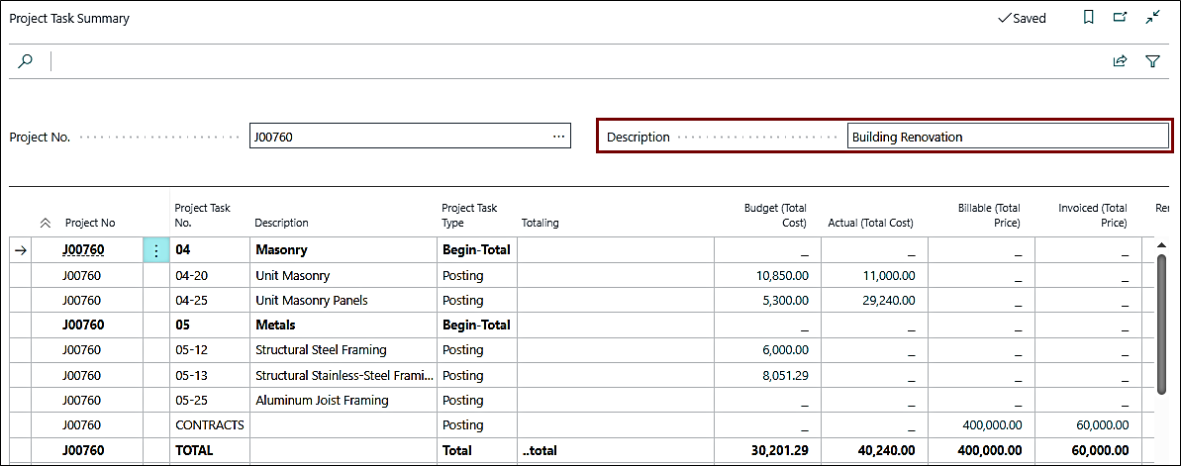Screen dimensions: 1181x466
Task: Click the Description Building Renovation field
Action: [x=1008, y=137]
